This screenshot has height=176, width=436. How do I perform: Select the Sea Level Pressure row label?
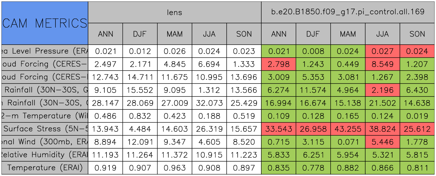tap(45, 51)
